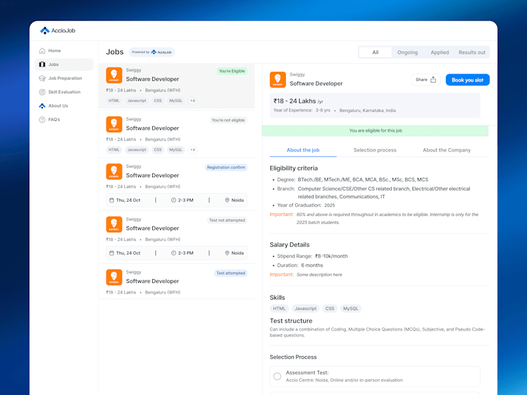This screenshot has width=527, height=395.
Task: Open the About the Company tab
Action: coord(447,150)
